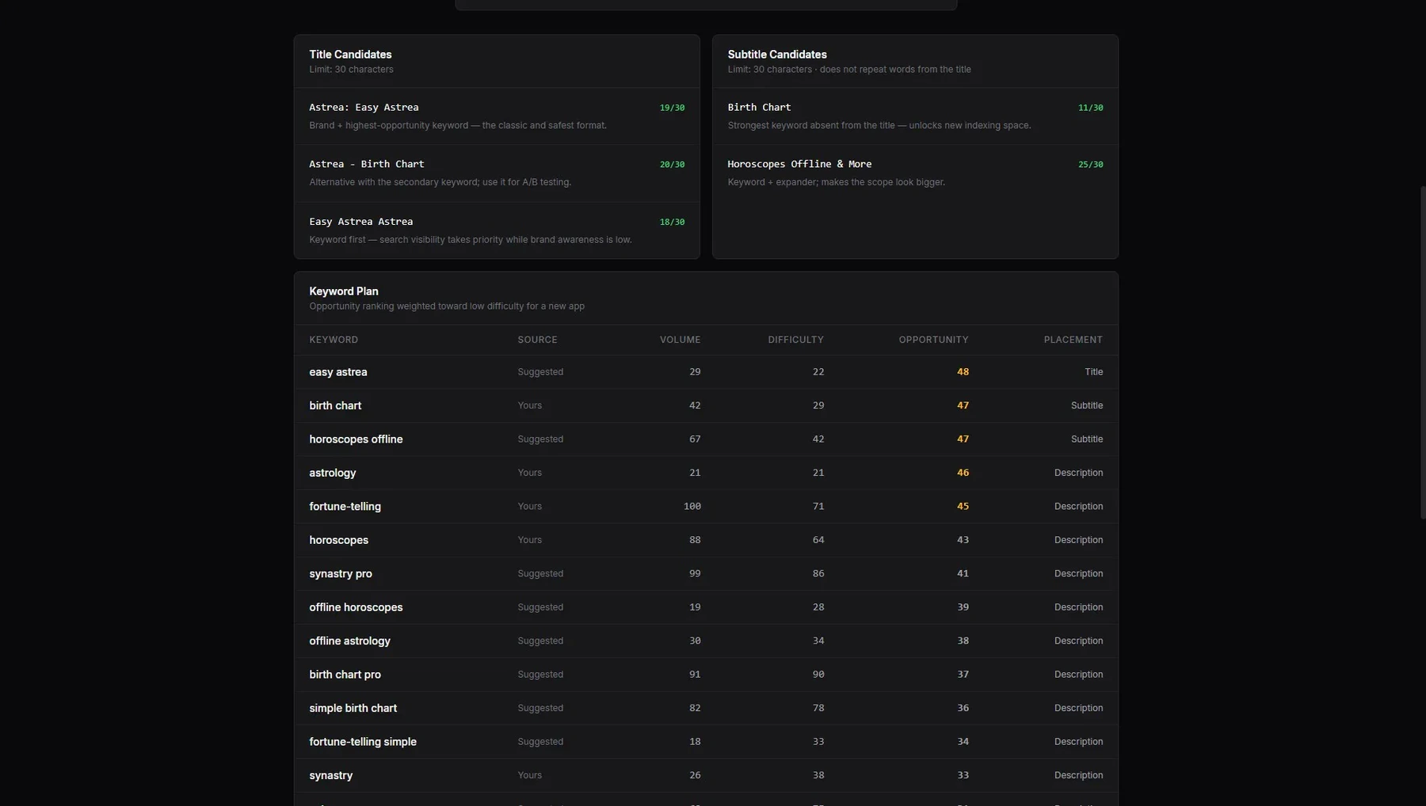Click the "Subtitle Candidates" panel heading
The image size is (1426, 806).
click(x=777, y=55)
